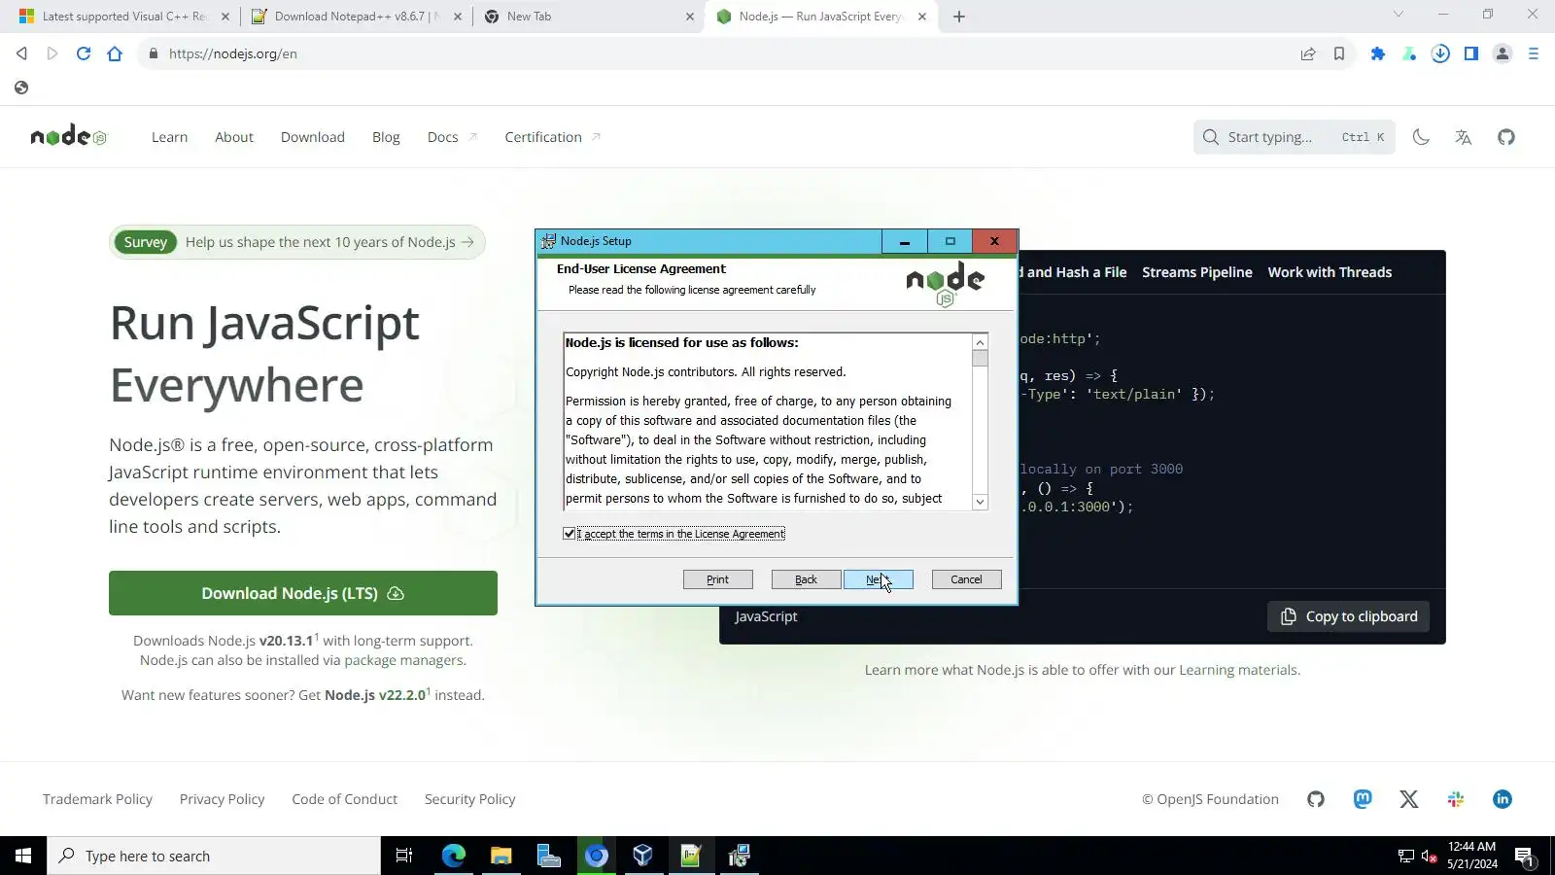Screen dimensions: 1555x875
Task: Open the GitHub icon in site header
Action: coord(1506,137)
